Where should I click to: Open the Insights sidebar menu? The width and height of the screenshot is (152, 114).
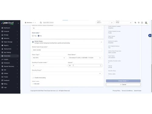tap(10, 59)
